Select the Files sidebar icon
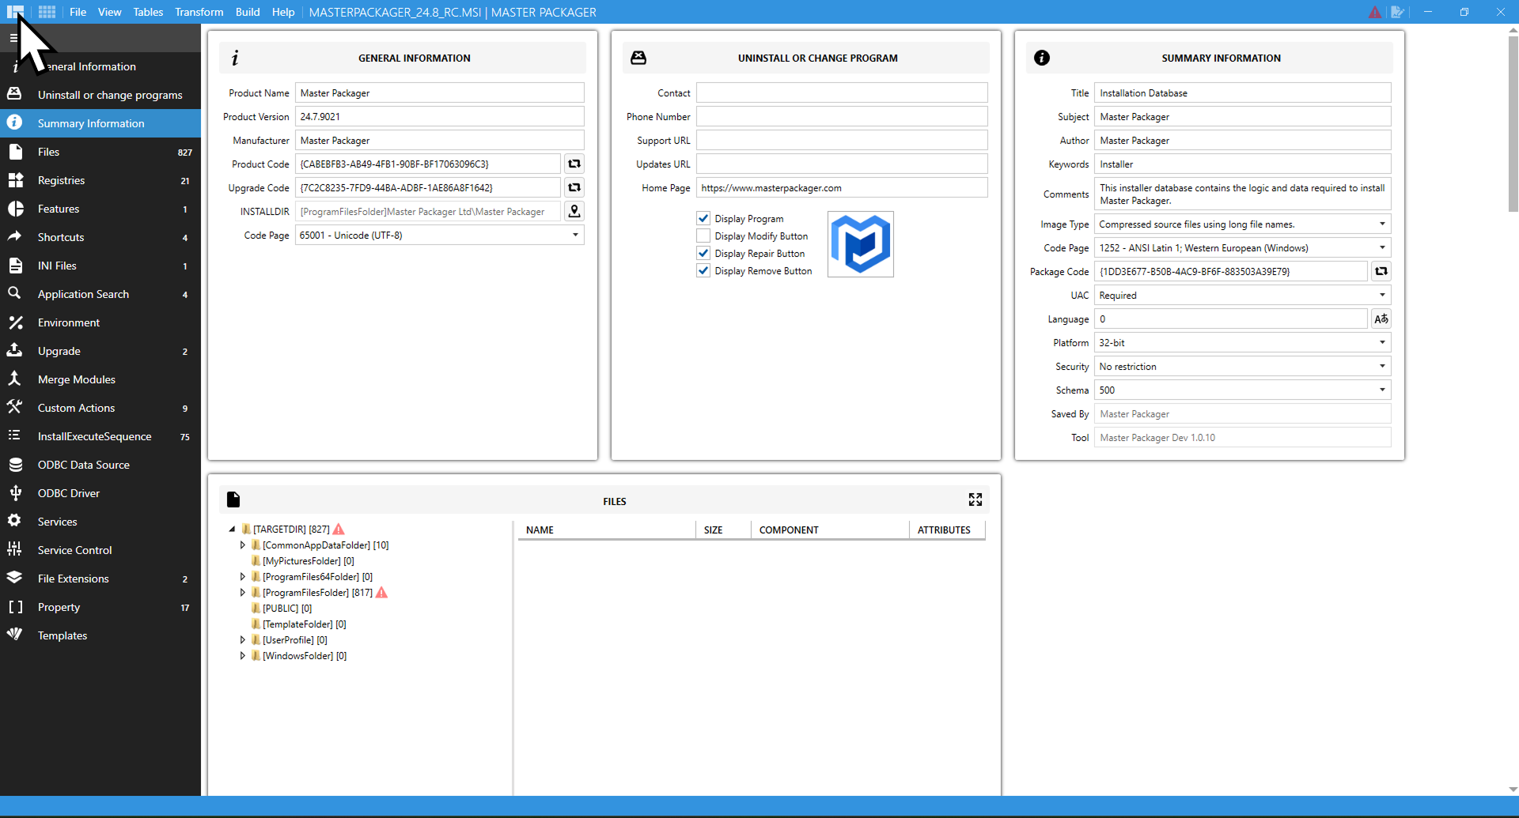Screen dimensions: 1519x818 pyautogui.click(x=15, y=152)
